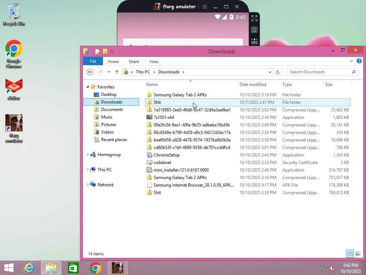The height and width of the screenshot is (275, 366).
Task: Select the 7z2501-x64 application file
Action: tap(247, 117)
